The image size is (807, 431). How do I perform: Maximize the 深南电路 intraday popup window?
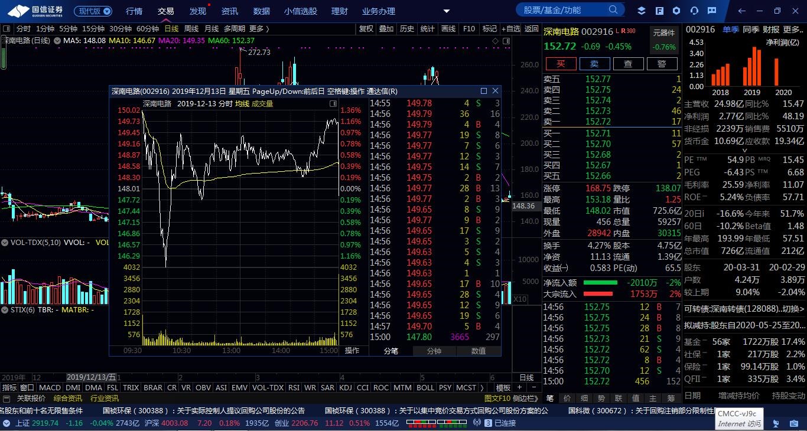(484, 91)
